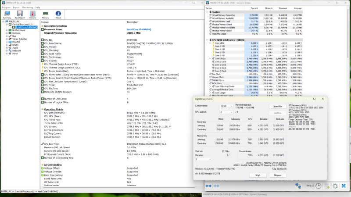Click the Central Processor(s) chip icon

[x=10, y=24]
